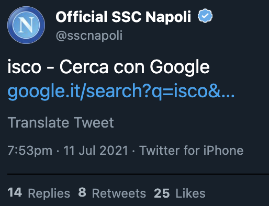
Task: Show the 25 Likes list
Action: [180, 193]
